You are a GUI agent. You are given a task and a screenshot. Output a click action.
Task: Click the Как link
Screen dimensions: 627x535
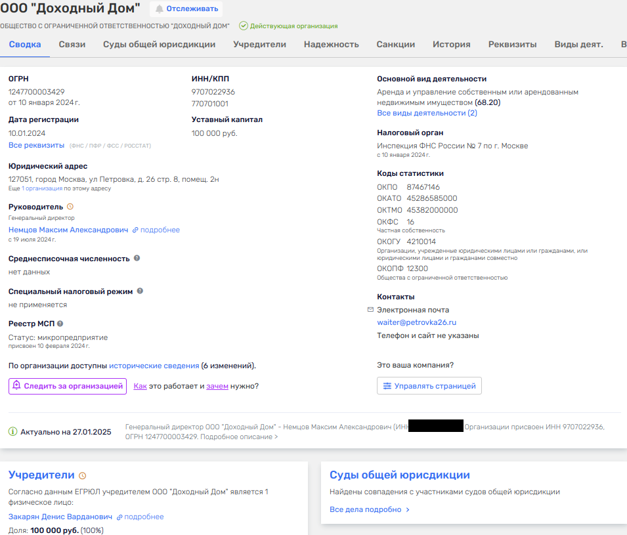click(x=140, y=386)
